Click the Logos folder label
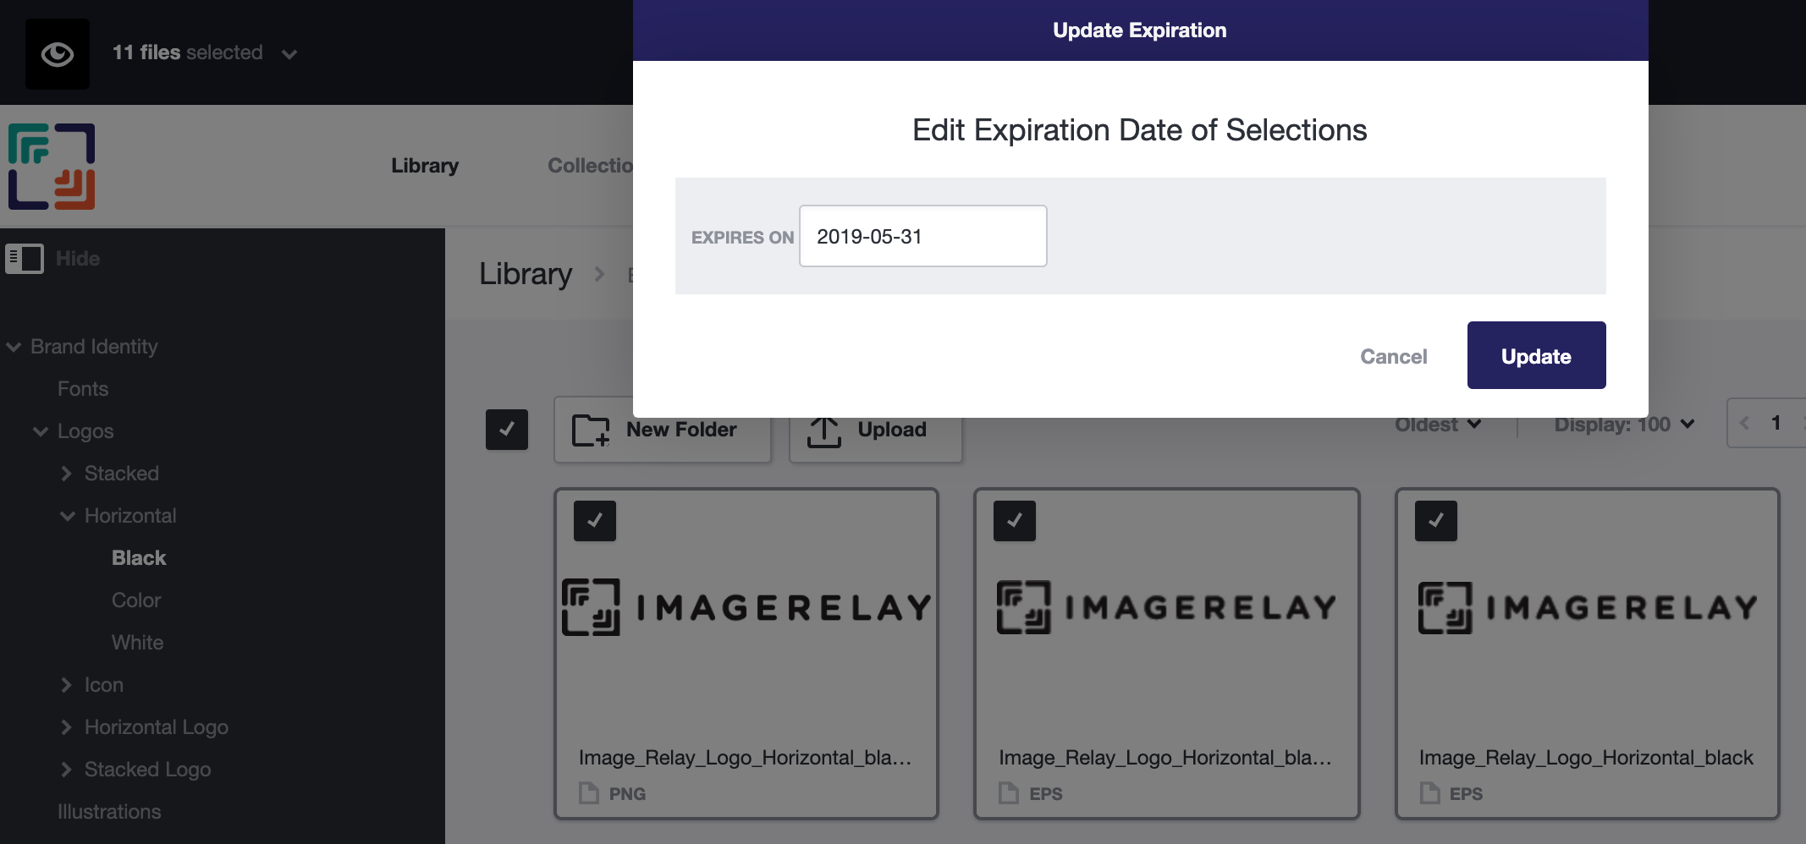This screenshot has height=844, width=1806. click(85, 431)
